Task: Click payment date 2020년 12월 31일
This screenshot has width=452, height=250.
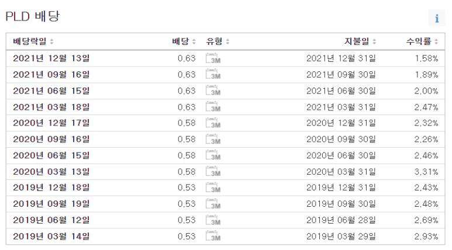Action: point(341,123)
